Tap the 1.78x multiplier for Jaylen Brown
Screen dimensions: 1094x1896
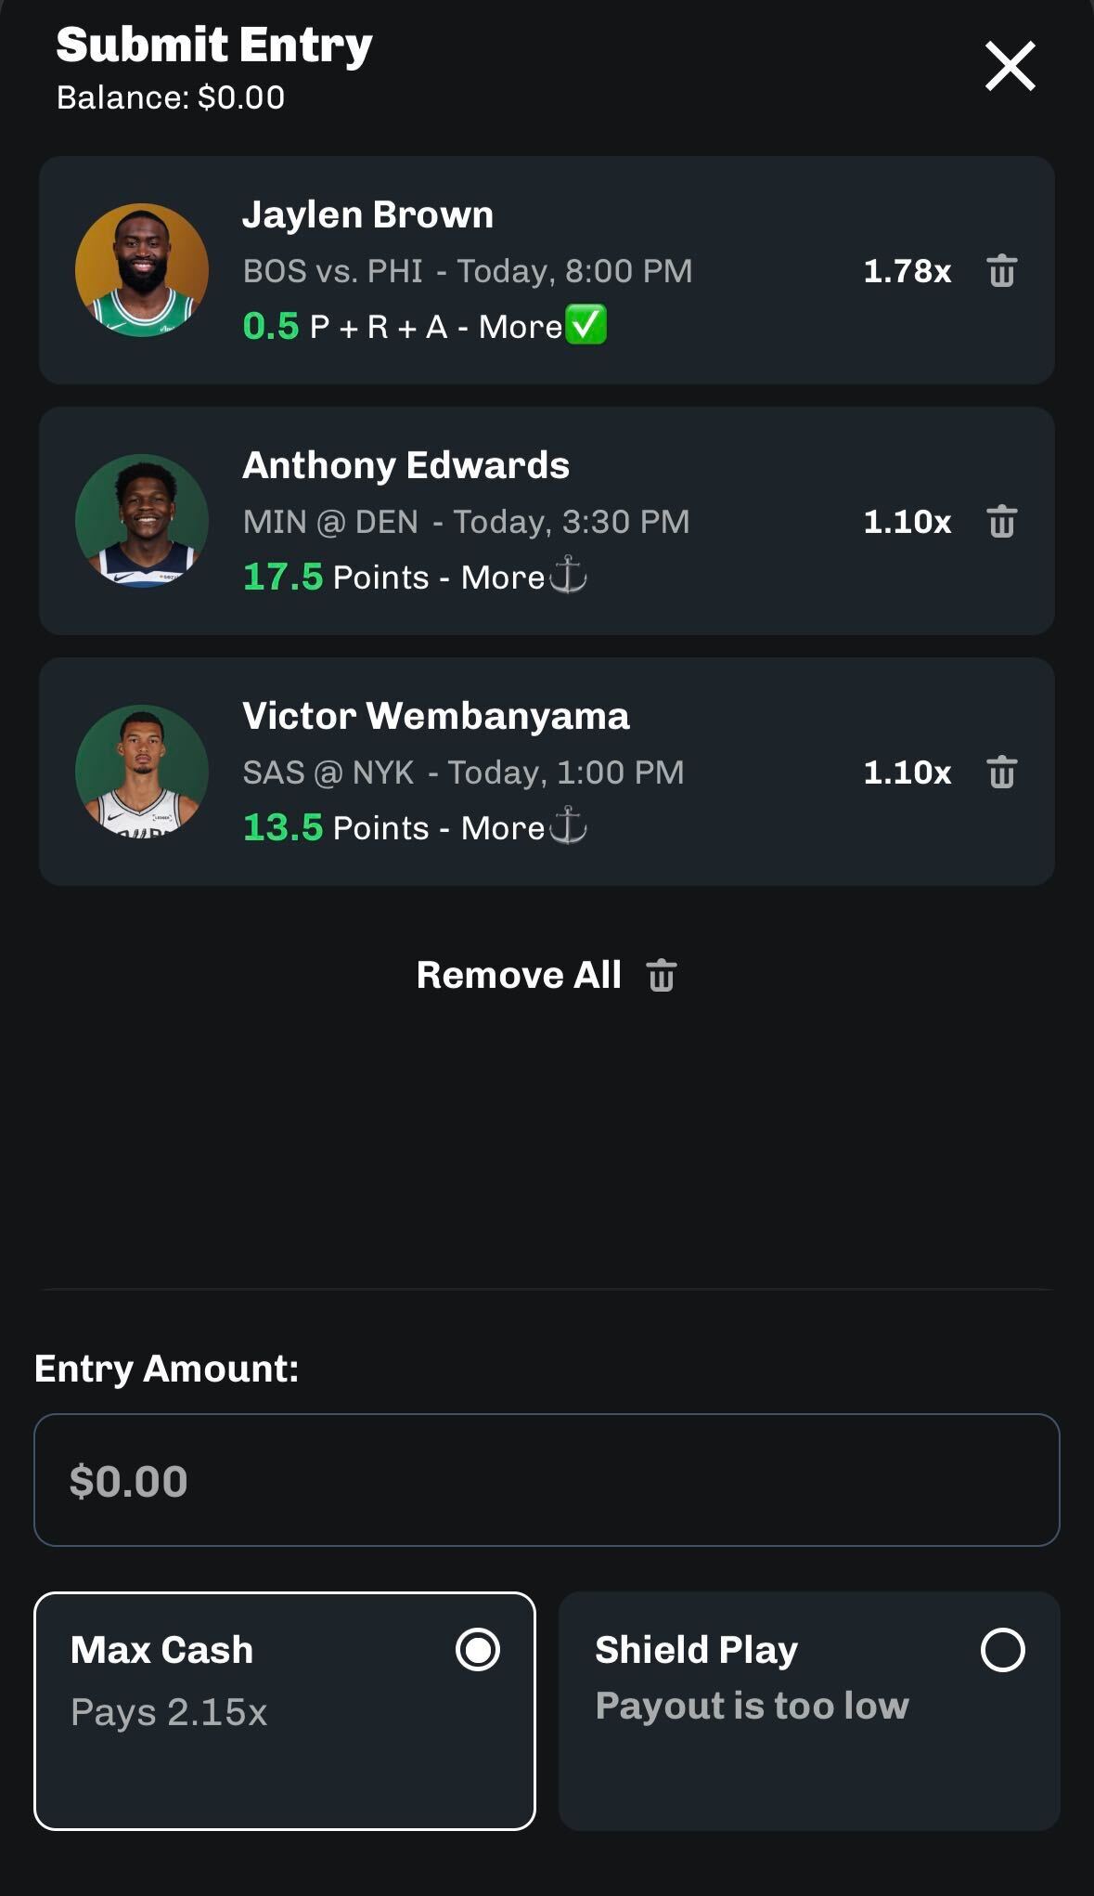coord(907,271)
